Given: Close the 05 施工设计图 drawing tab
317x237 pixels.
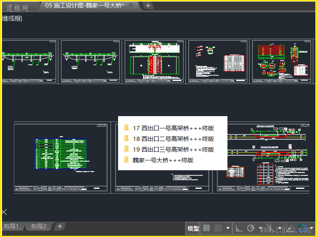Looking at the screenshot, I should 131,5.
